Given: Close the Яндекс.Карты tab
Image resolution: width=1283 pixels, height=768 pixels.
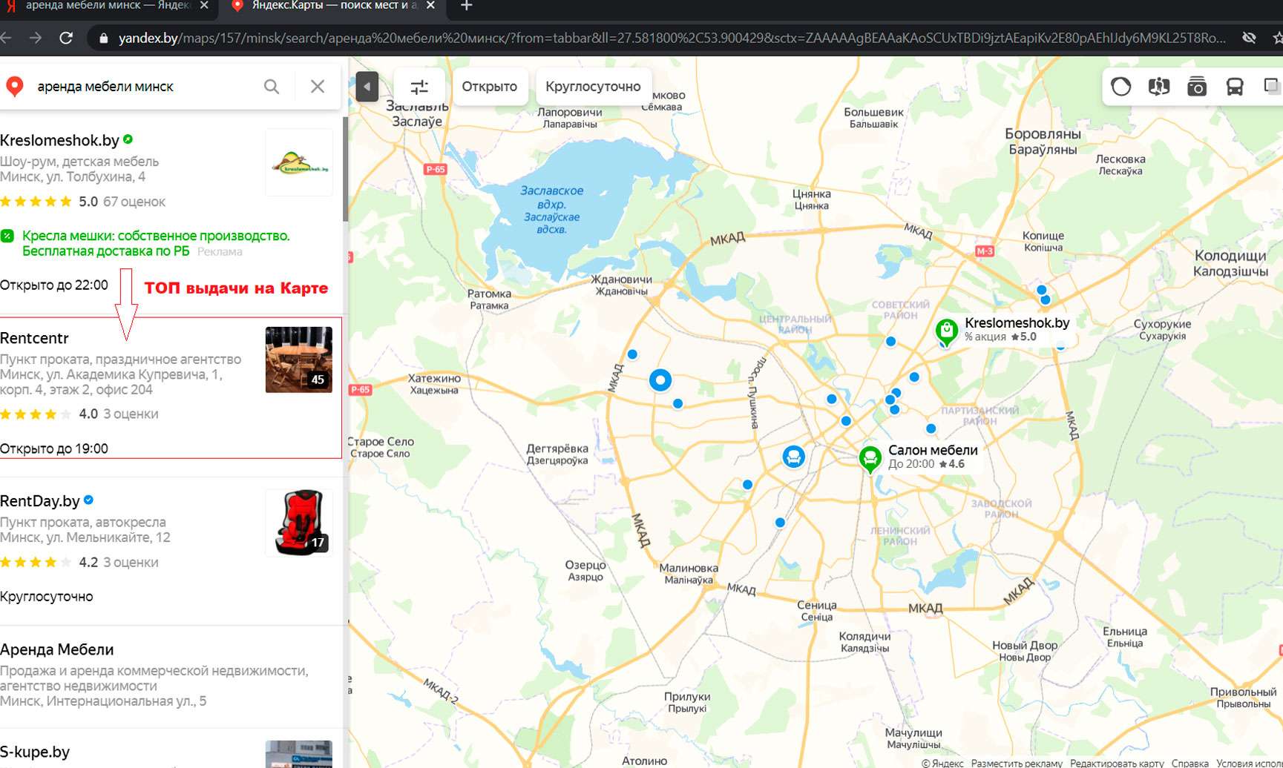Looking at the screenshot, I should coord(430,5).
